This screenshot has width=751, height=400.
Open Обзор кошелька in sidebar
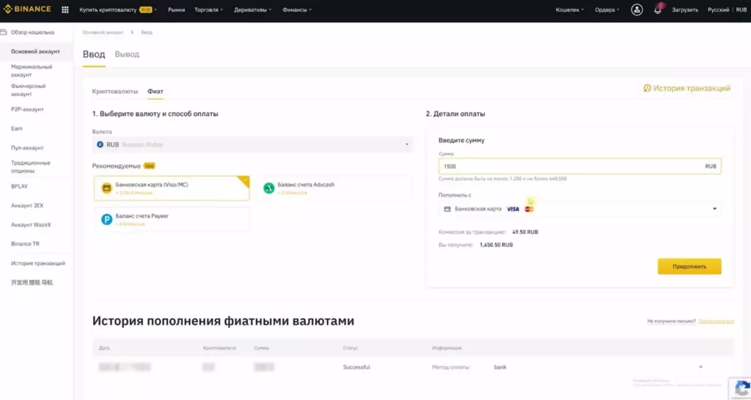coord(32,32)
